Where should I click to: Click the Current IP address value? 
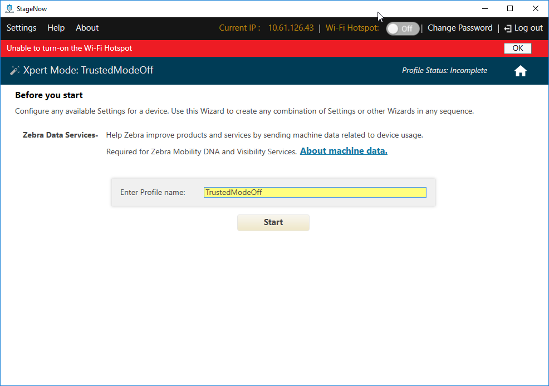[x=291, y=28]
